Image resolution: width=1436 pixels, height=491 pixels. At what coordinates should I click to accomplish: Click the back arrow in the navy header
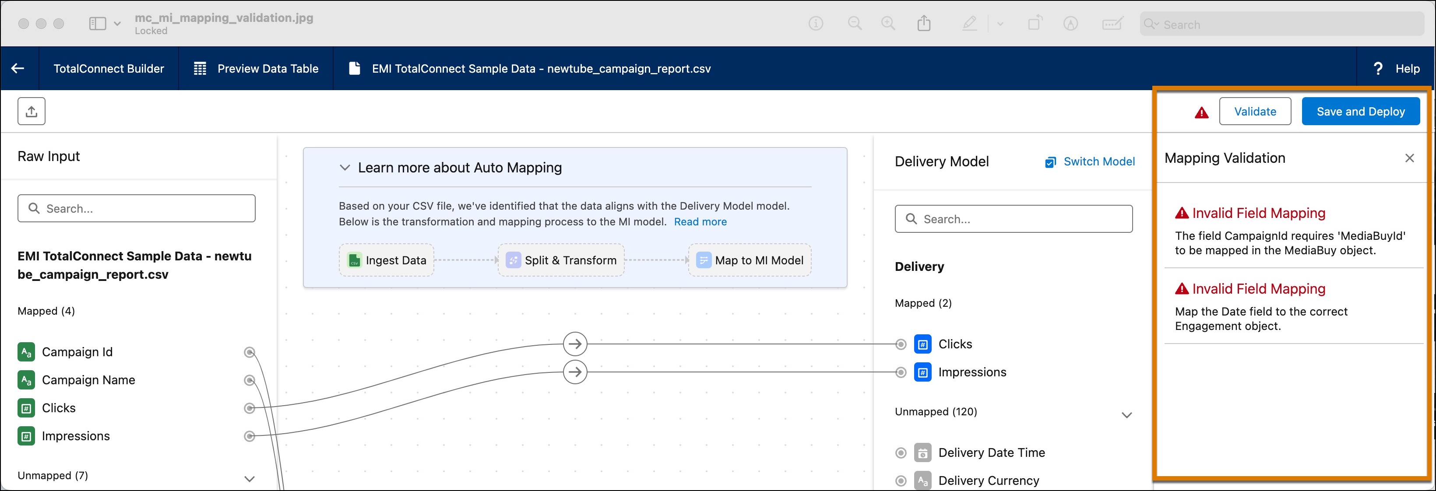click(x=18, y=69)
